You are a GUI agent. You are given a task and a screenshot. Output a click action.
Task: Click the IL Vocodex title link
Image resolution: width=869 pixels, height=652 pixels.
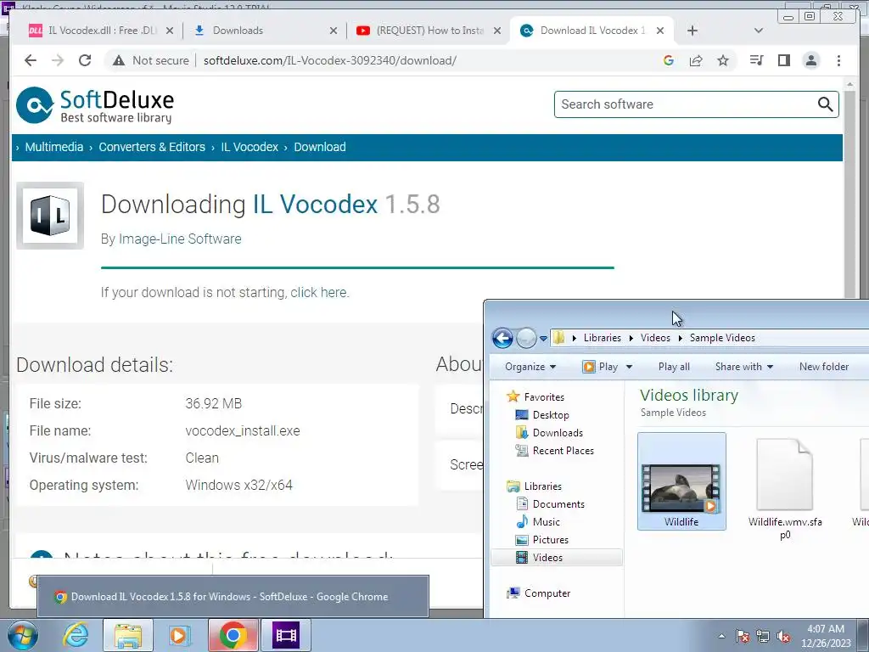[315, 204]
